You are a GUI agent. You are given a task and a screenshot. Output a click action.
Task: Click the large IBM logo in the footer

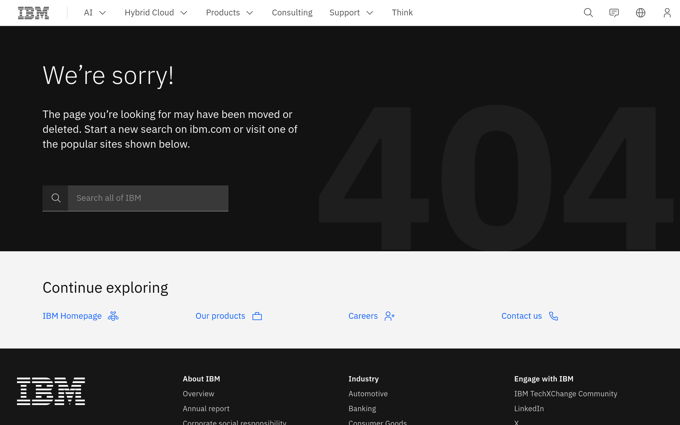click(x=51, y=391)
